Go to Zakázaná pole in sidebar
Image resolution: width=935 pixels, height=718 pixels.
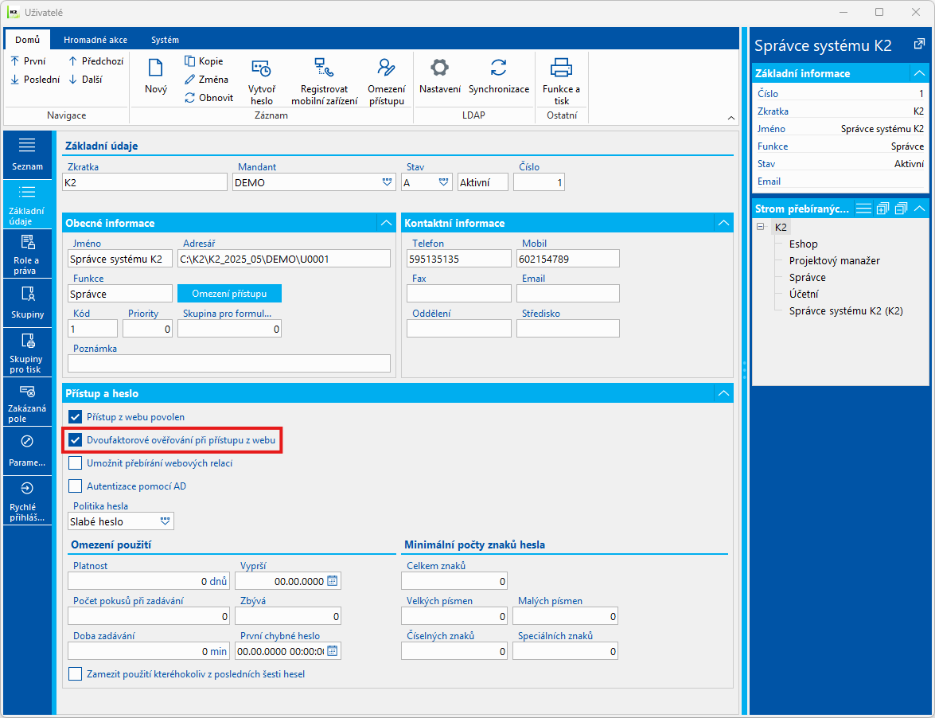coord(27,403)
